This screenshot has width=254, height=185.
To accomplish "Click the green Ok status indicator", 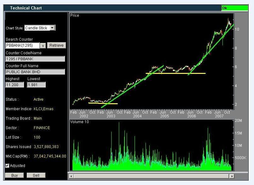I will tap(234, 8).
